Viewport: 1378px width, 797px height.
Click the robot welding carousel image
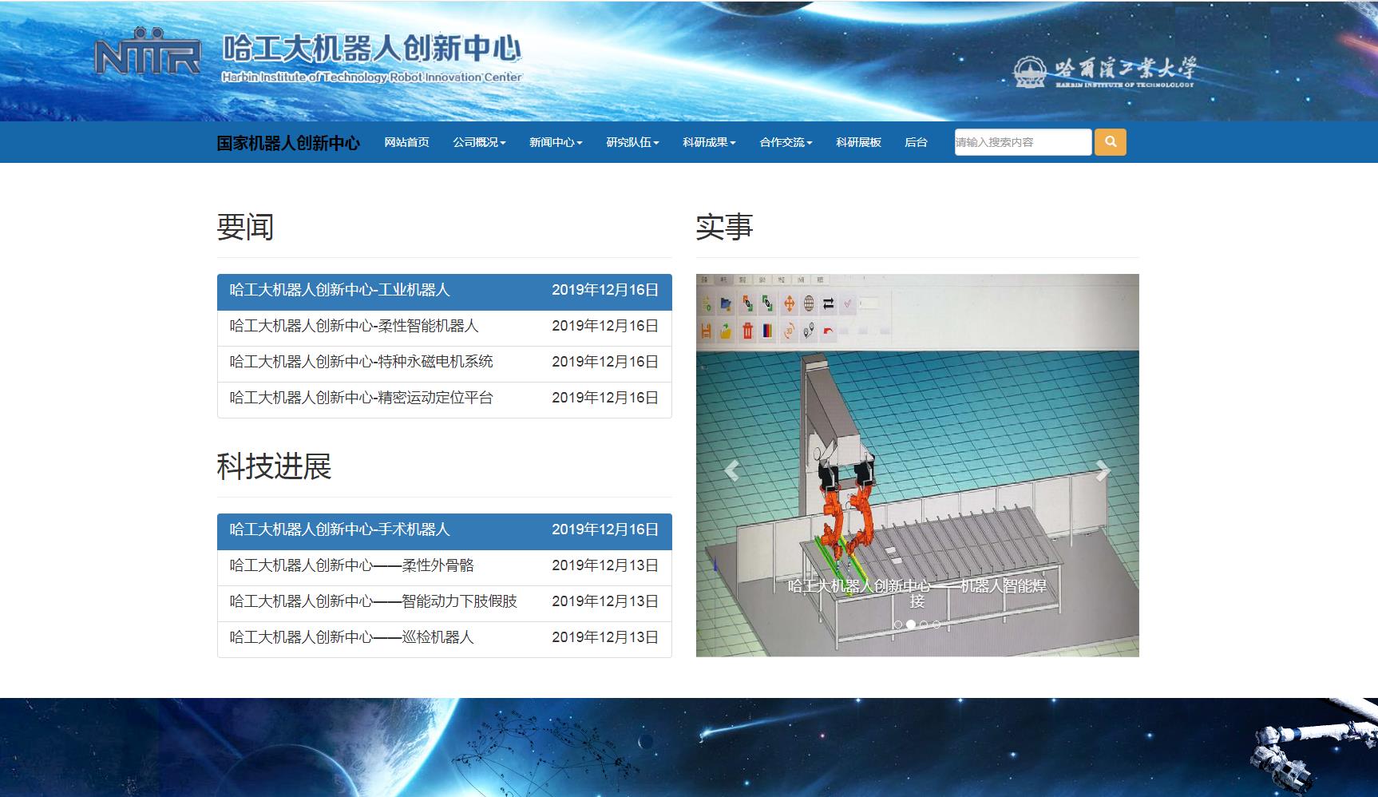pos(917,466)
